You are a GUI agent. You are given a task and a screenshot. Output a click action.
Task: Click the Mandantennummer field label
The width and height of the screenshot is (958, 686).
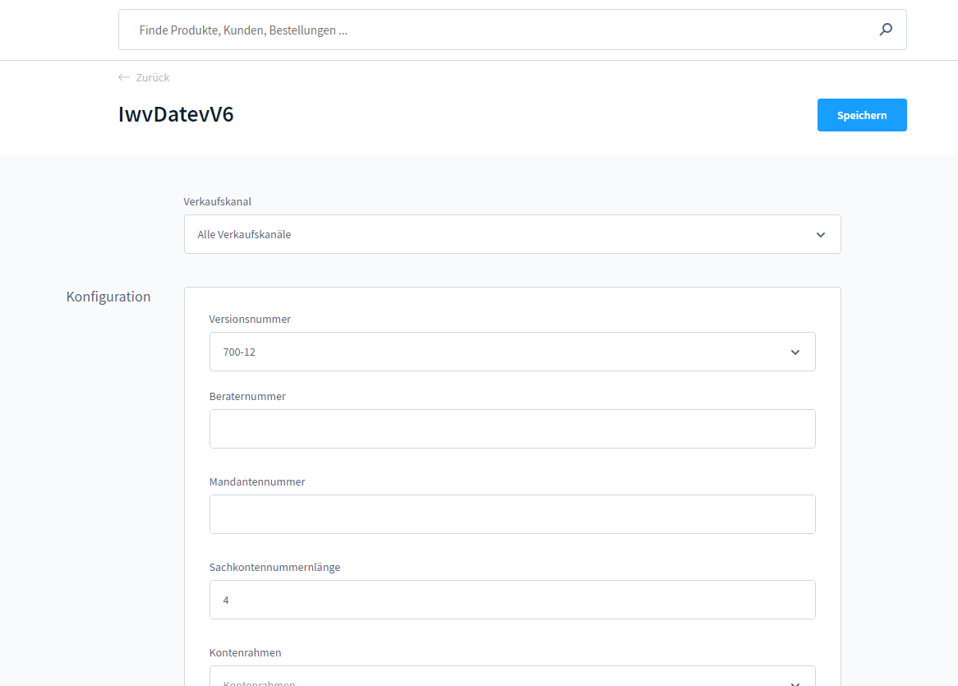[257, 481]
